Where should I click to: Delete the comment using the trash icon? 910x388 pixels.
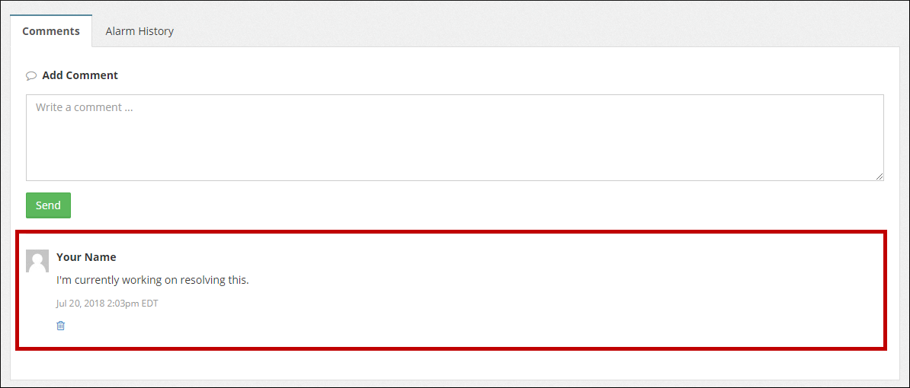tap(61, 326)
